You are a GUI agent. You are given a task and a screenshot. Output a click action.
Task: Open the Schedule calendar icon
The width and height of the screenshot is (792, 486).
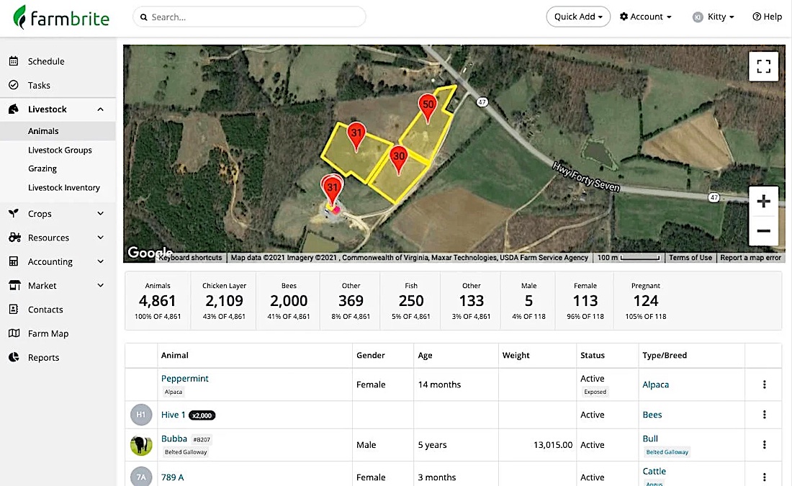[14, 61]
